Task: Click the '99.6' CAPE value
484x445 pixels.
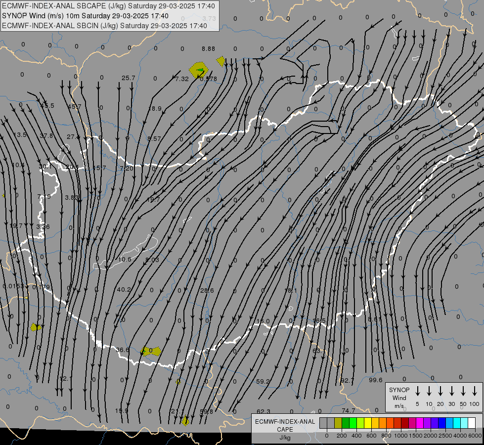Action: [376, 380]
